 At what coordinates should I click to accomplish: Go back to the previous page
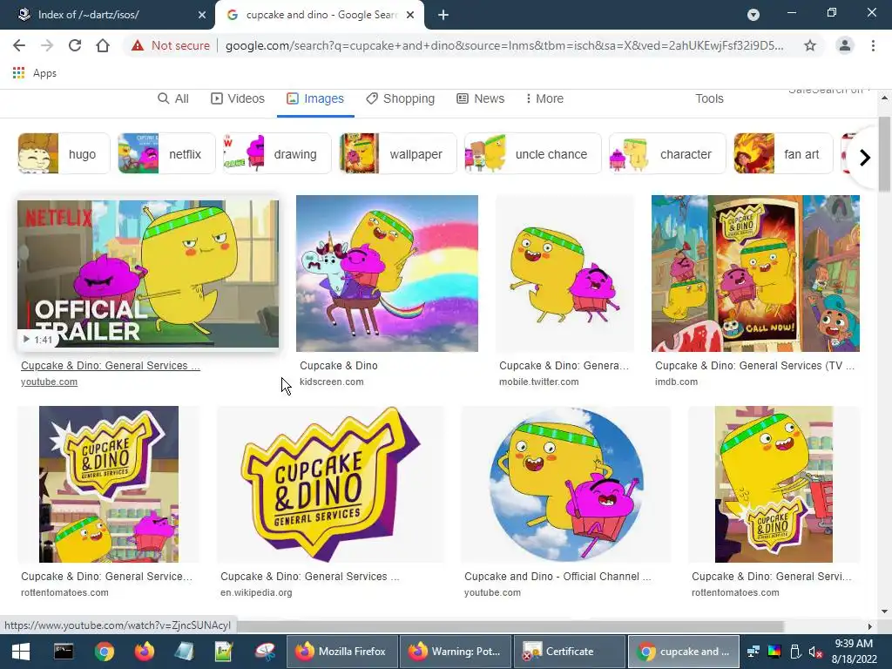(x=19, y=45)
